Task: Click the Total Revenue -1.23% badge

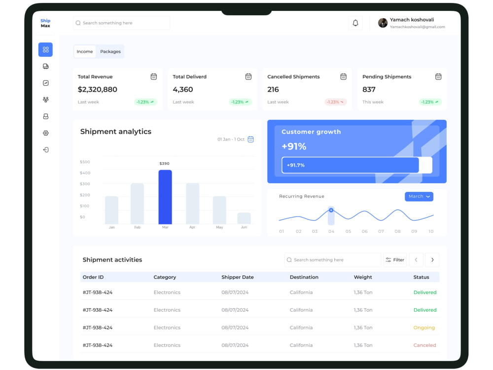Action: [145, 102]
